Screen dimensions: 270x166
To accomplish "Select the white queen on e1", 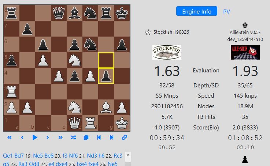I will click(75, 123).
